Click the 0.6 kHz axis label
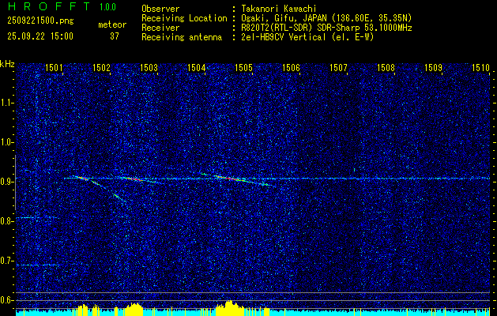 pyautogui.click(x=6, y=300)
